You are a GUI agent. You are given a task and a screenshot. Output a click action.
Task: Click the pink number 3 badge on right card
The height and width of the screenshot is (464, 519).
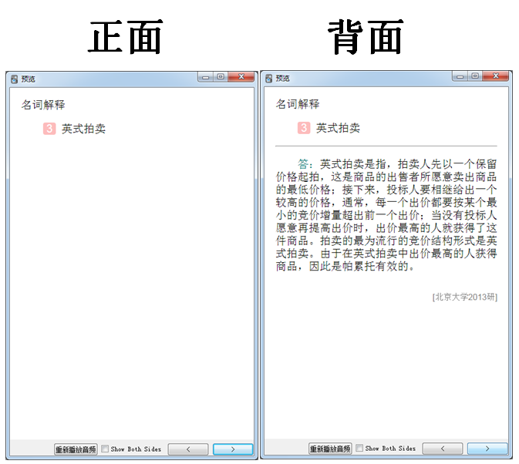[304, 128]
